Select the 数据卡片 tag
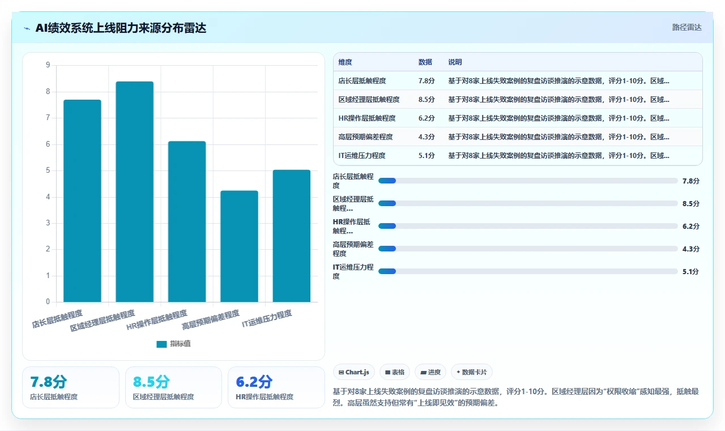Screen dimensions: 725x431 (472, 372)
